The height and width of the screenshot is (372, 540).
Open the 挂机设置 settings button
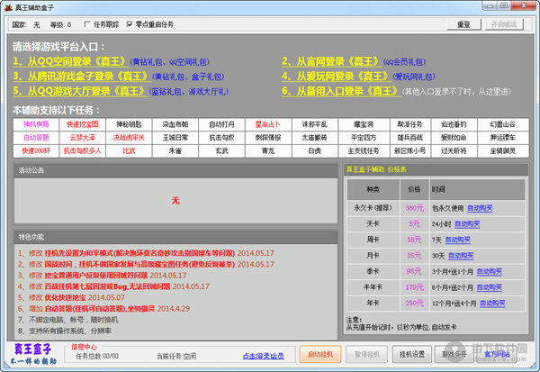412,354
